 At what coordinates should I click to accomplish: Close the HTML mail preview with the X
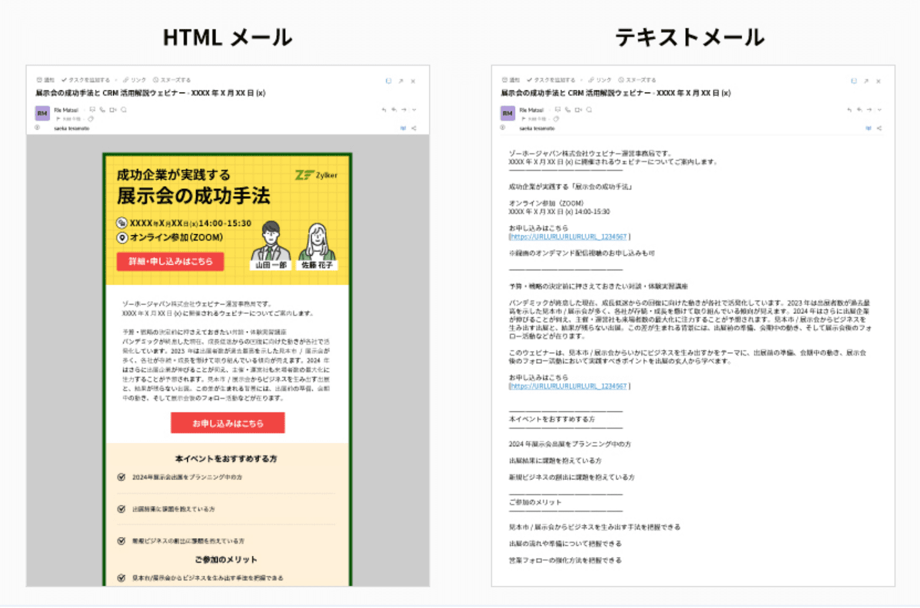(413, 81)
